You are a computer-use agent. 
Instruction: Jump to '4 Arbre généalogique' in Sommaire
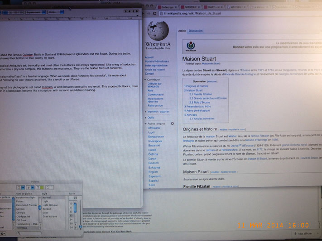pos(197,110)
